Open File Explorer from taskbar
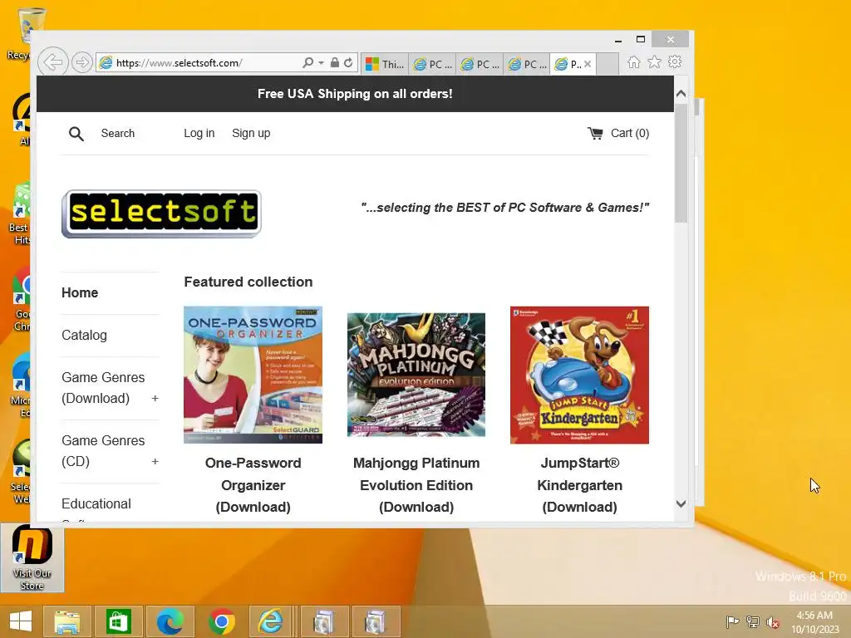Screen dimensions: 851x638 (67, 621)
